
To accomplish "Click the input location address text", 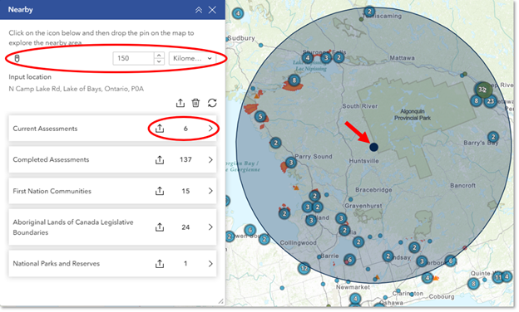I will 77,89.
